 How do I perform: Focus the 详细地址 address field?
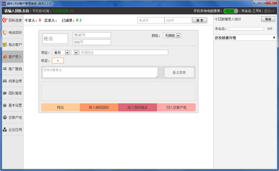click(123, 52)
